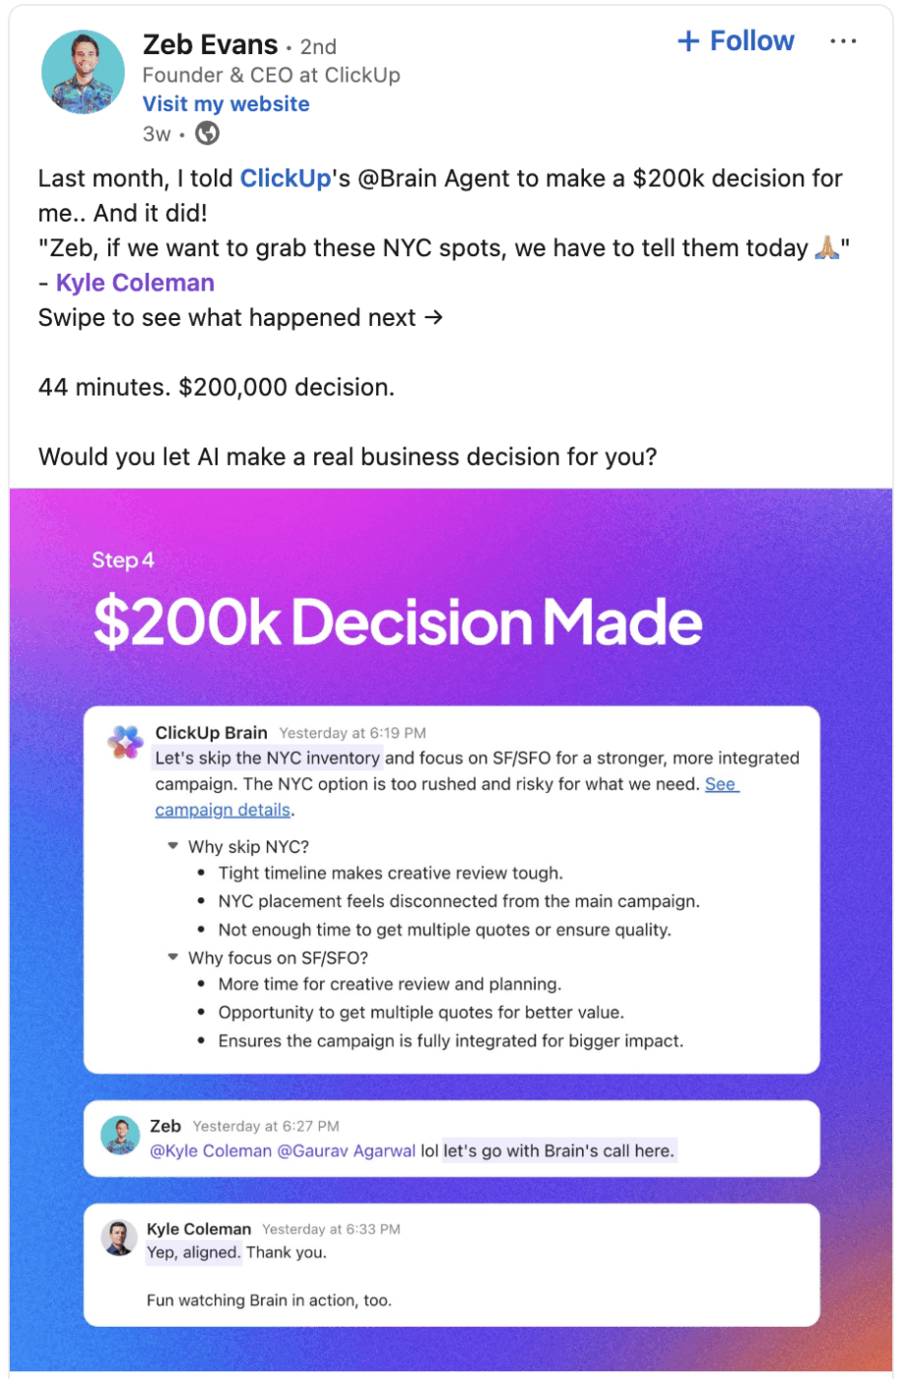Screen dimensions: 903x1379
Task: Click the @Gaurav Agarwal mention
Action: [x=347, y=1151]
